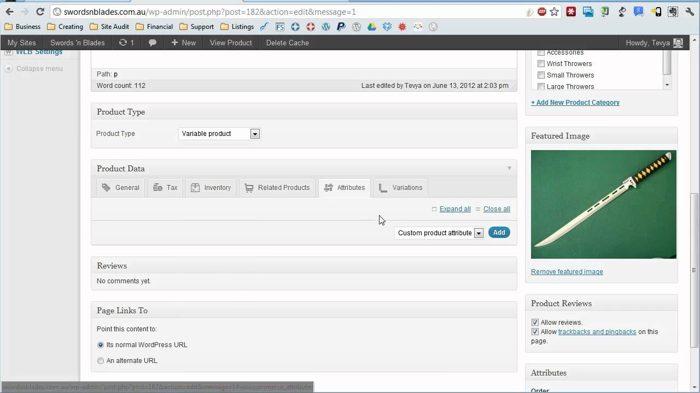This screenshot has width=700, height=393.
Task: Toggle Allow trackbacks and pingbacks checkbox
Action: (x=535, y=332)
